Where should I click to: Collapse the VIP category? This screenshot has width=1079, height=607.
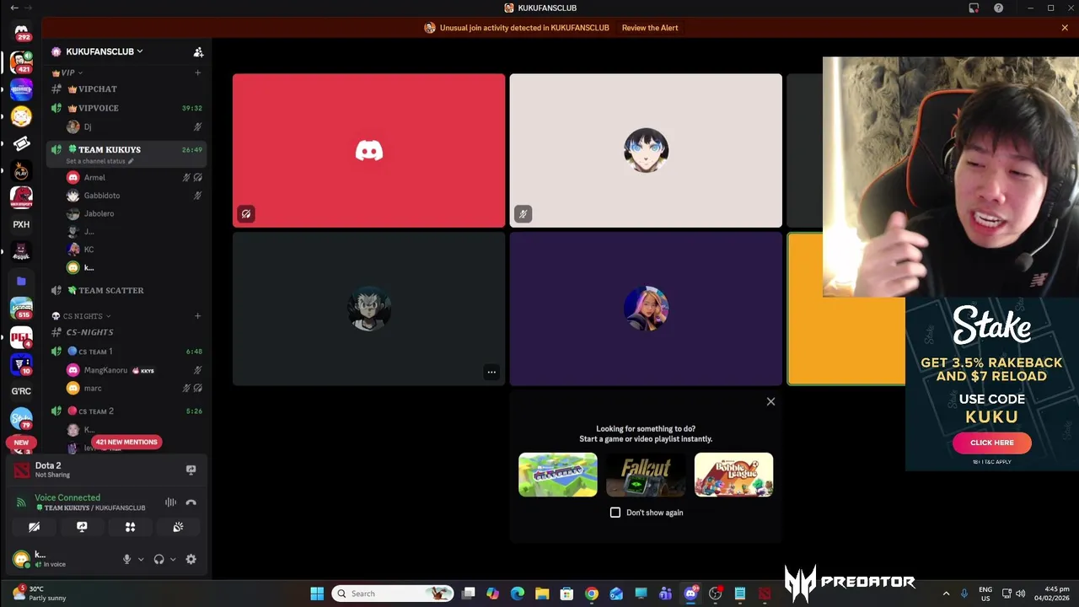point(67,73)
